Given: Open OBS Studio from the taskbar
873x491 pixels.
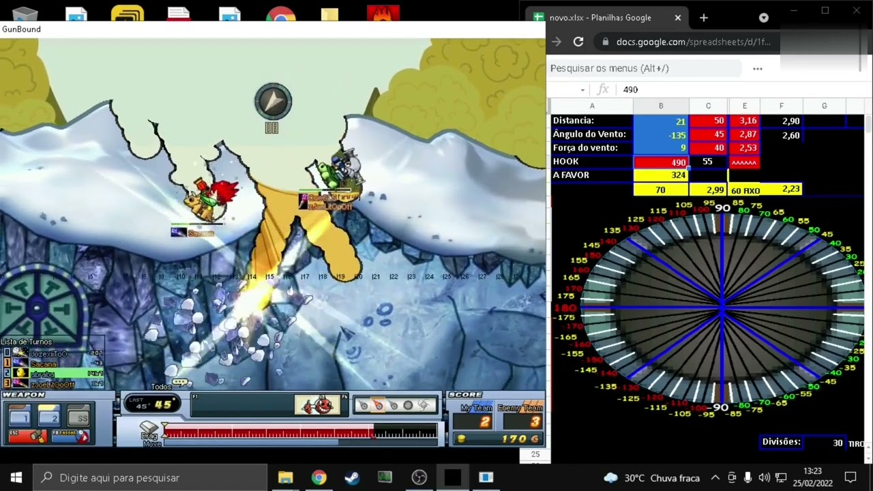Looking at the screenshot, I should (x=419, y=477).
